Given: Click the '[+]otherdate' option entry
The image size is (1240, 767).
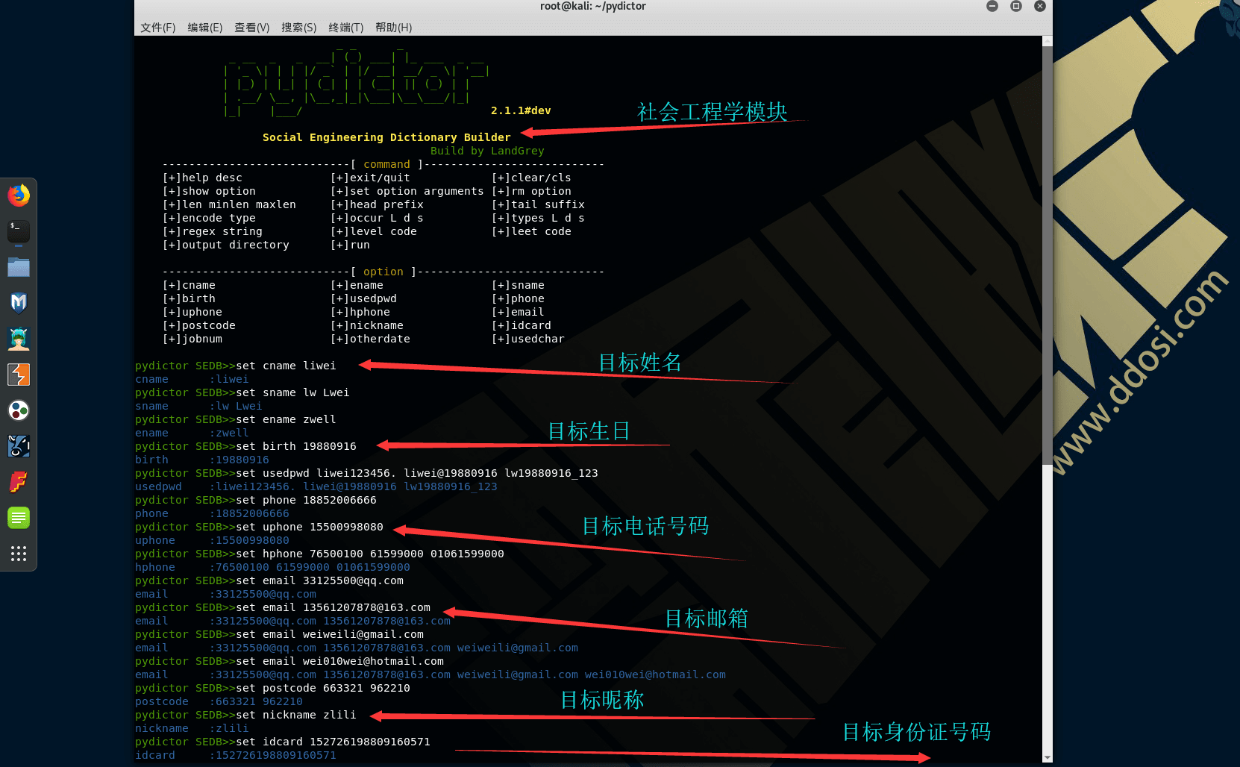Looking at the screenshot, I should [x=370, y=339].
